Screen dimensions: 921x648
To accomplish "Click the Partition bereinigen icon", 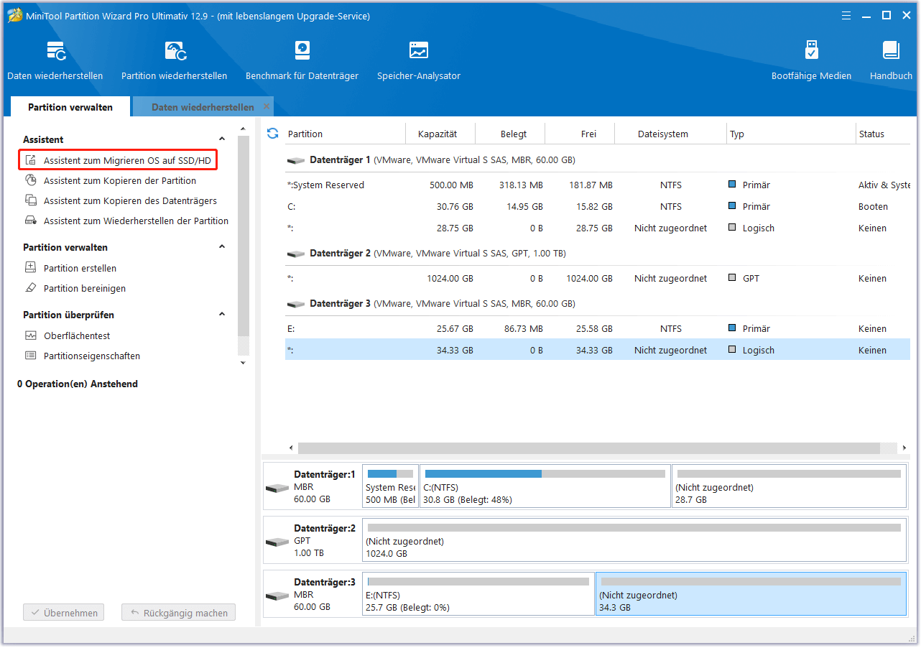I will (30, 288).
